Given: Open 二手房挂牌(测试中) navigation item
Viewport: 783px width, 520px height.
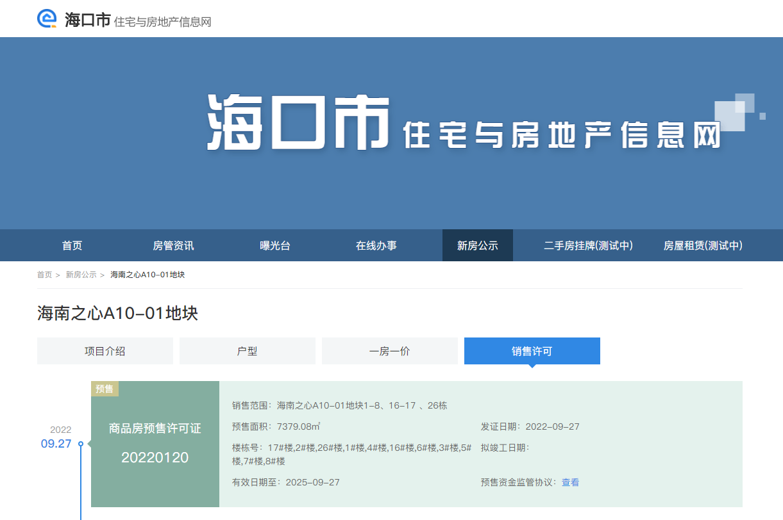Looking at the screenshot, I should pyautogui.click(x=588, y=245).
